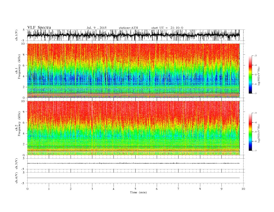This screenshot has height=212, width=274.
Task: Click inside the ch.1 voltage waveform panel
Action: (136, 35)
